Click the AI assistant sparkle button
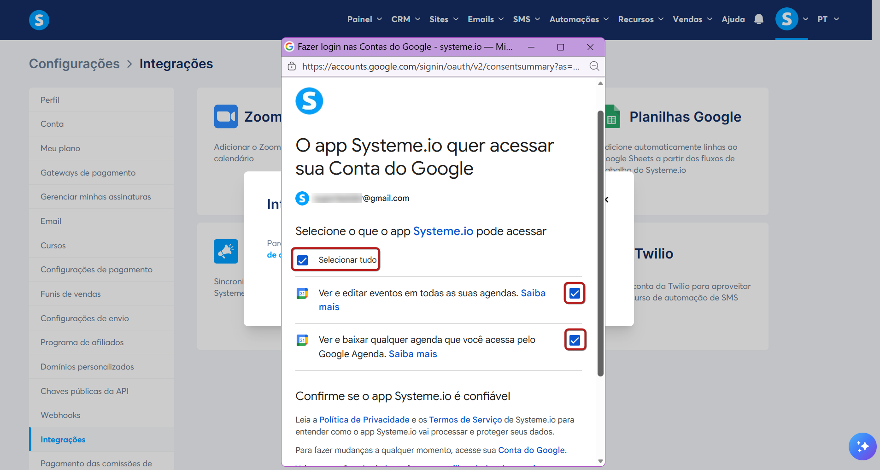Screen dimensions: 880x470 tap(862, 446)
